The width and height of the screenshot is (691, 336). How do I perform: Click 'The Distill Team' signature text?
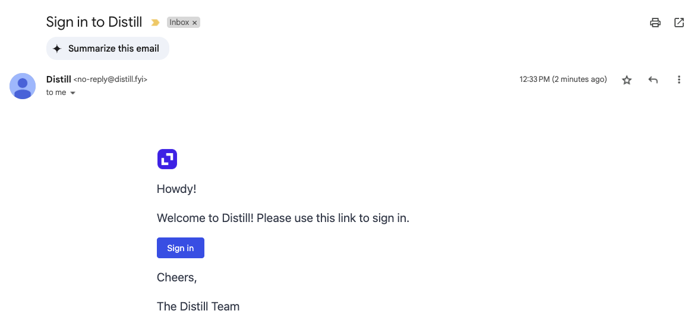pyautogui.click(x=198, y=306)
